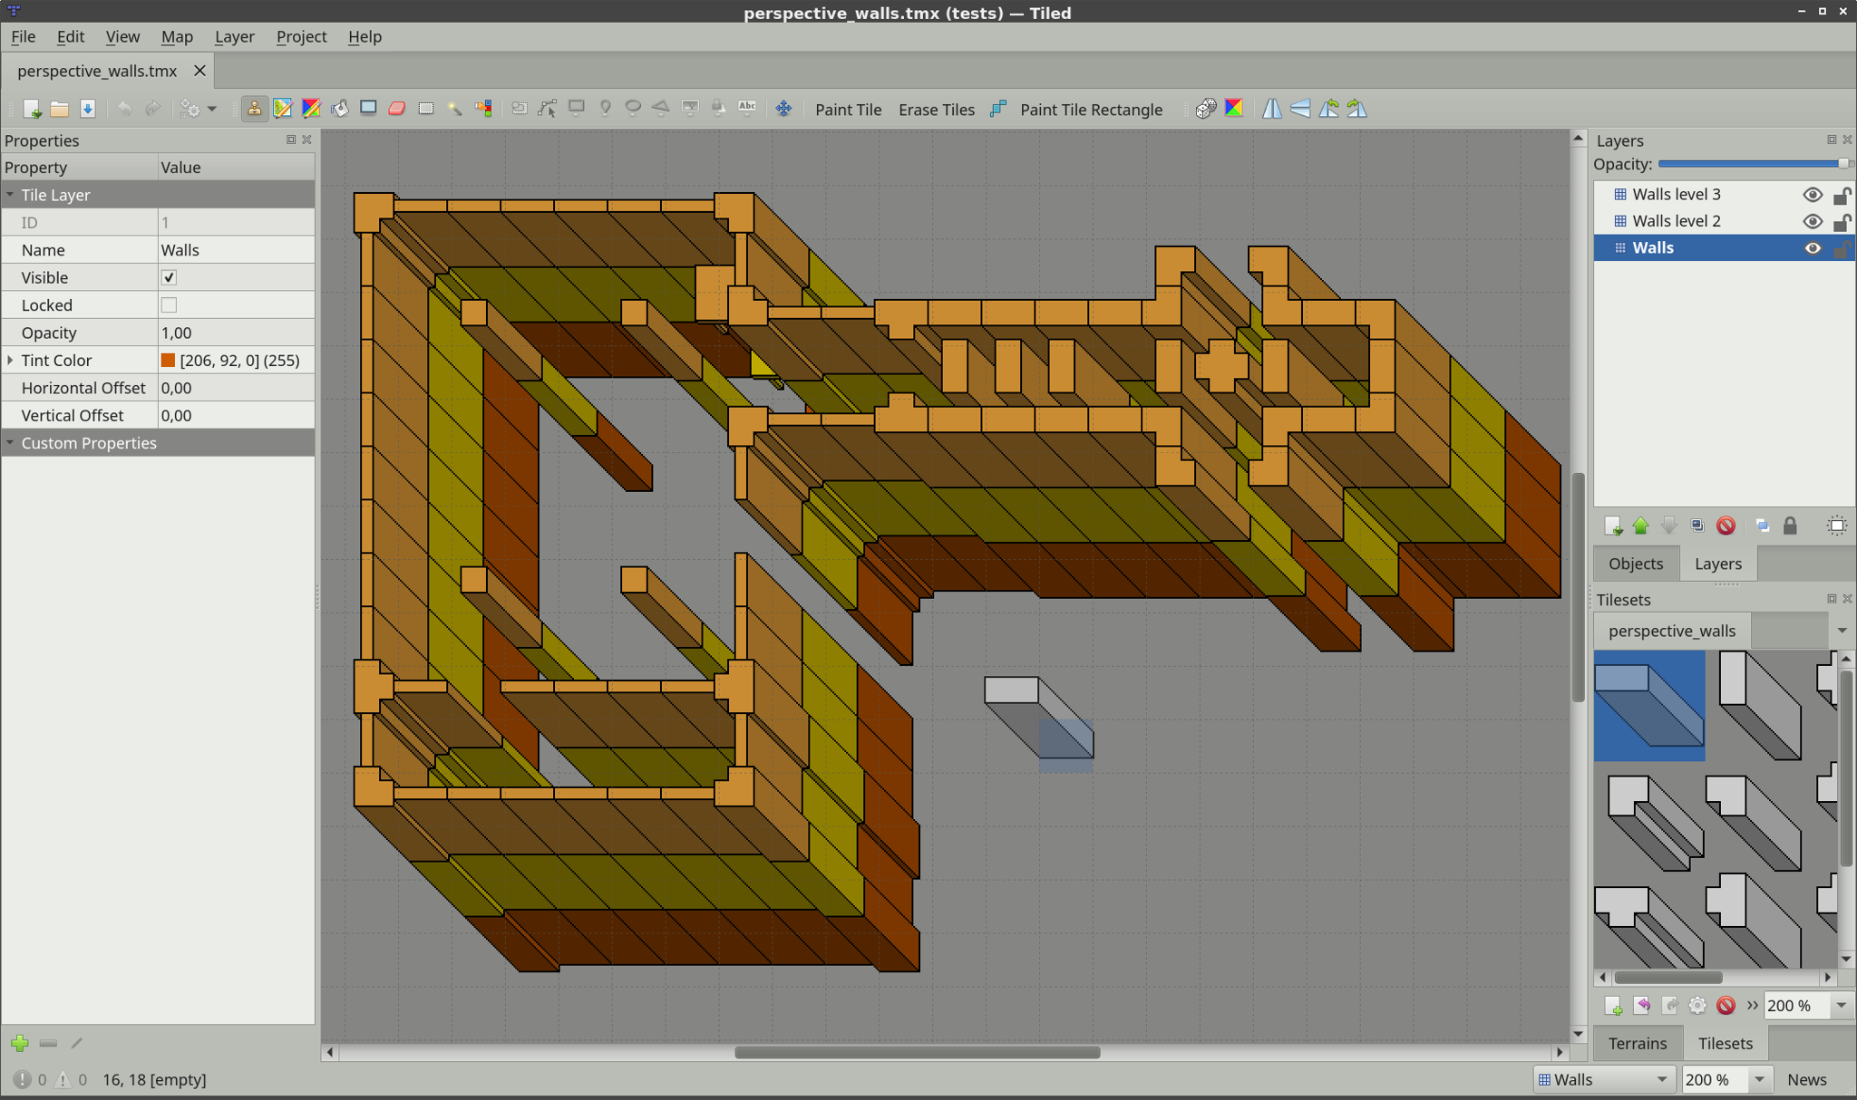
Task: Flip stamp vertically
Action: [x=1300, y=109]
